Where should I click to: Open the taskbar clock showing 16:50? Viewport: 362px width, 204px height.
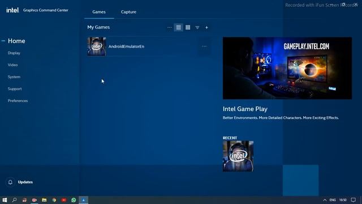coord(343,200)
